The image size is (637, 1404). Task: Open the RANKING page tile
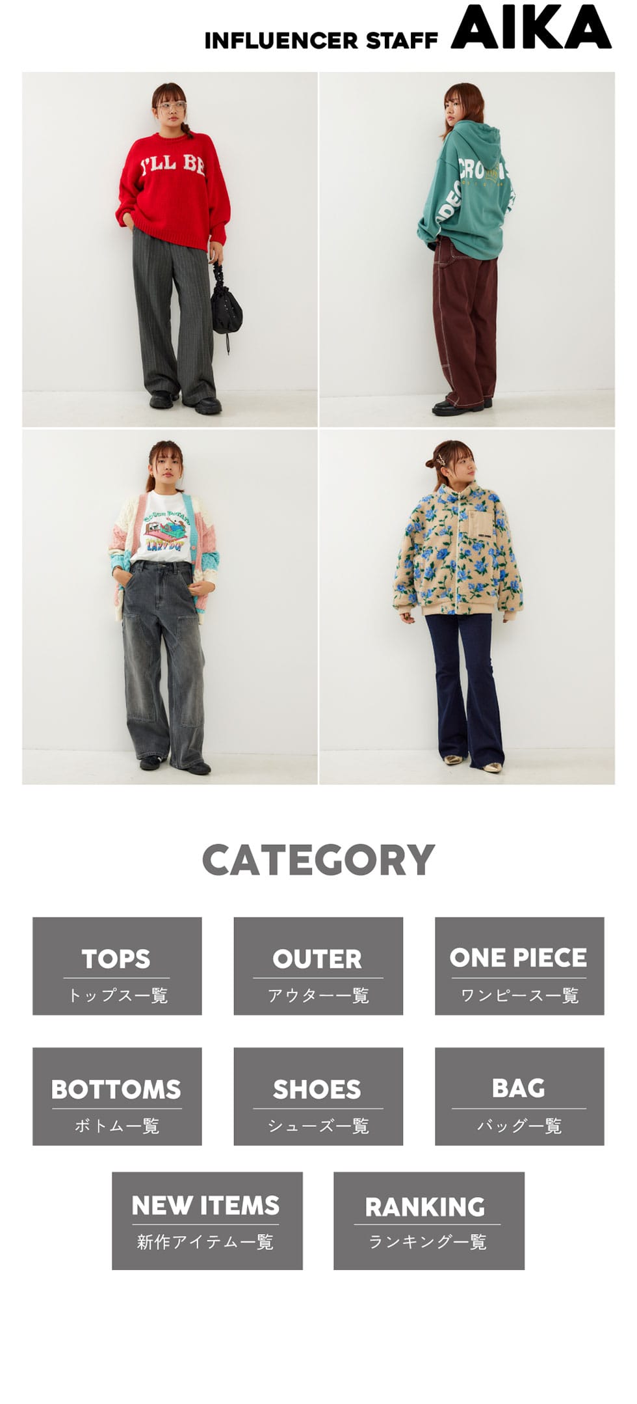click(x=429, y=1220)
